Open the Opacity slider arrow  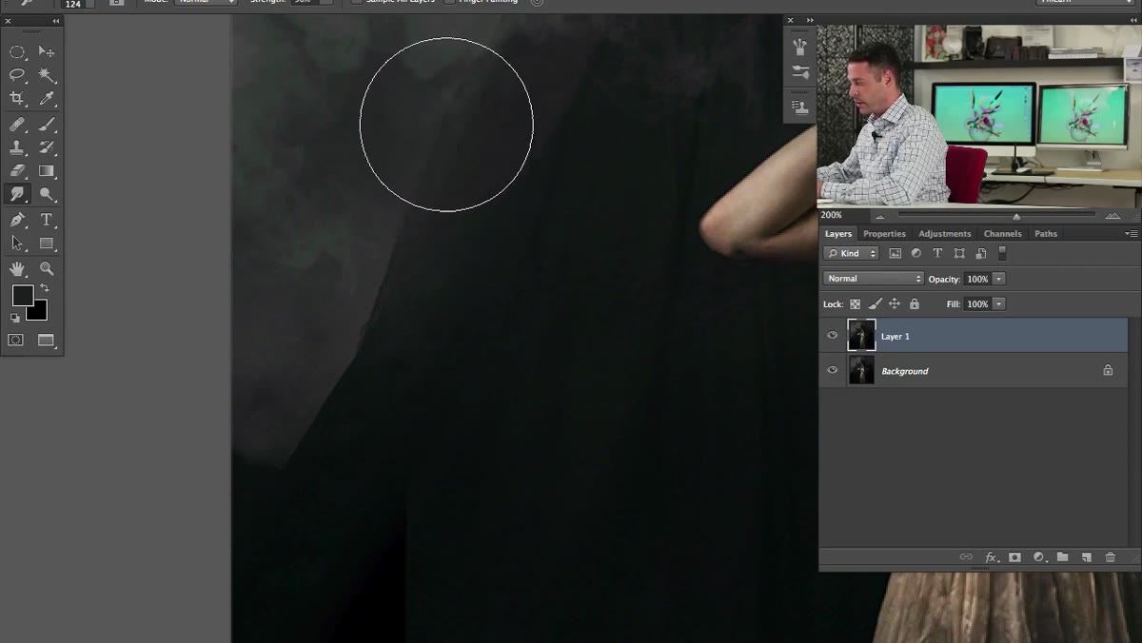click(998, 279)
